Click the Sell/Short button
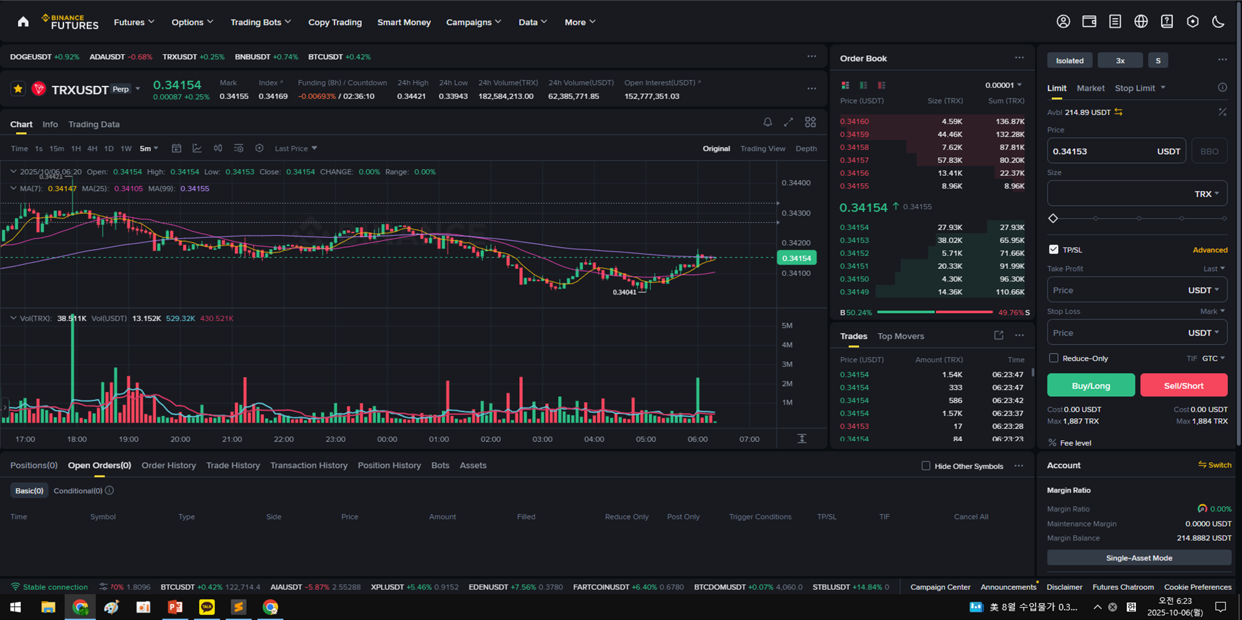1242x620 pixels. point(1183,385)
